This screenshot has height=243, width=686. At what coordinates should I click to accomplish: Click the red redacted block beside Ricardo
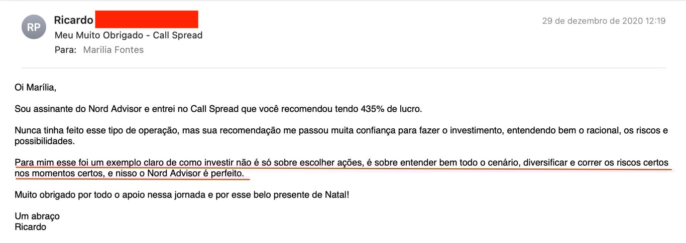146,20
